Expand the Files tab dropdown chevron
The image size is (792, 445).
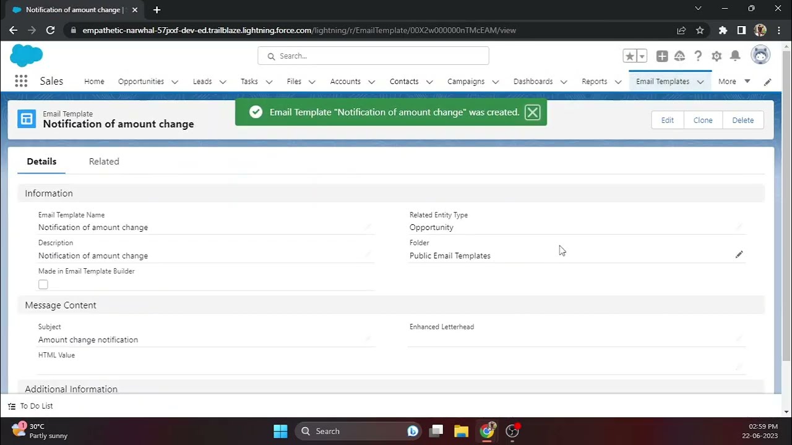pos(312,82)
